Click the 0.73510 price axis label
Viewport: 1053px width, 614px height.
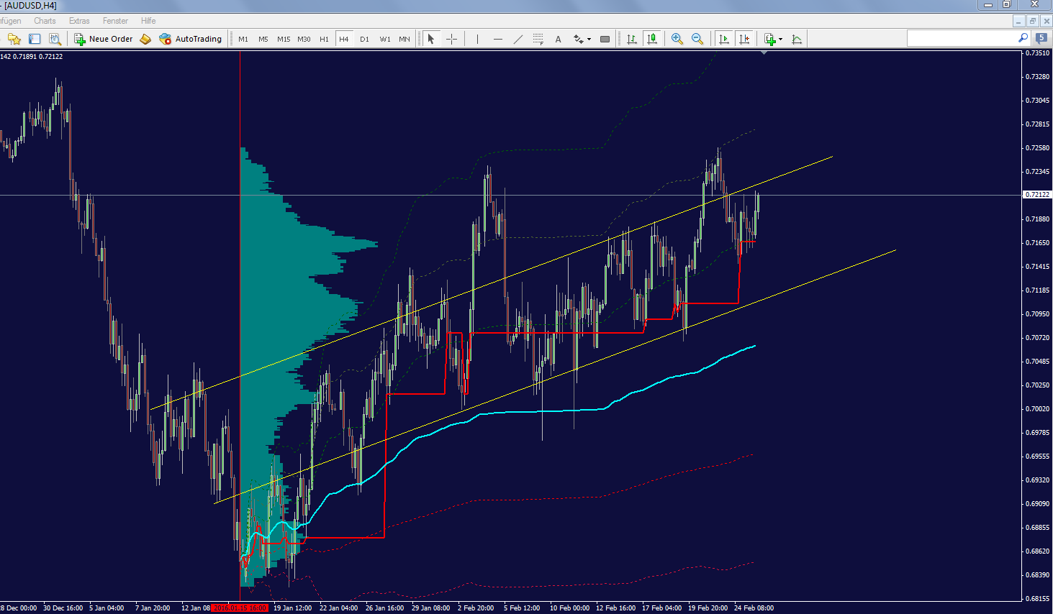tap(1037, 53)
